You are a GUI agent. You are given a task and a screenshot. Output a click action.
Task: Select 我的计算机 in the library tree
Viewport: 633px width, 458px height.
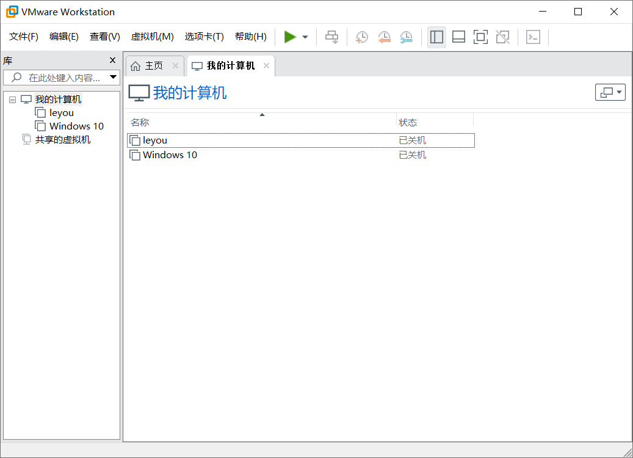pyautogui.click(x=58, y=100)
